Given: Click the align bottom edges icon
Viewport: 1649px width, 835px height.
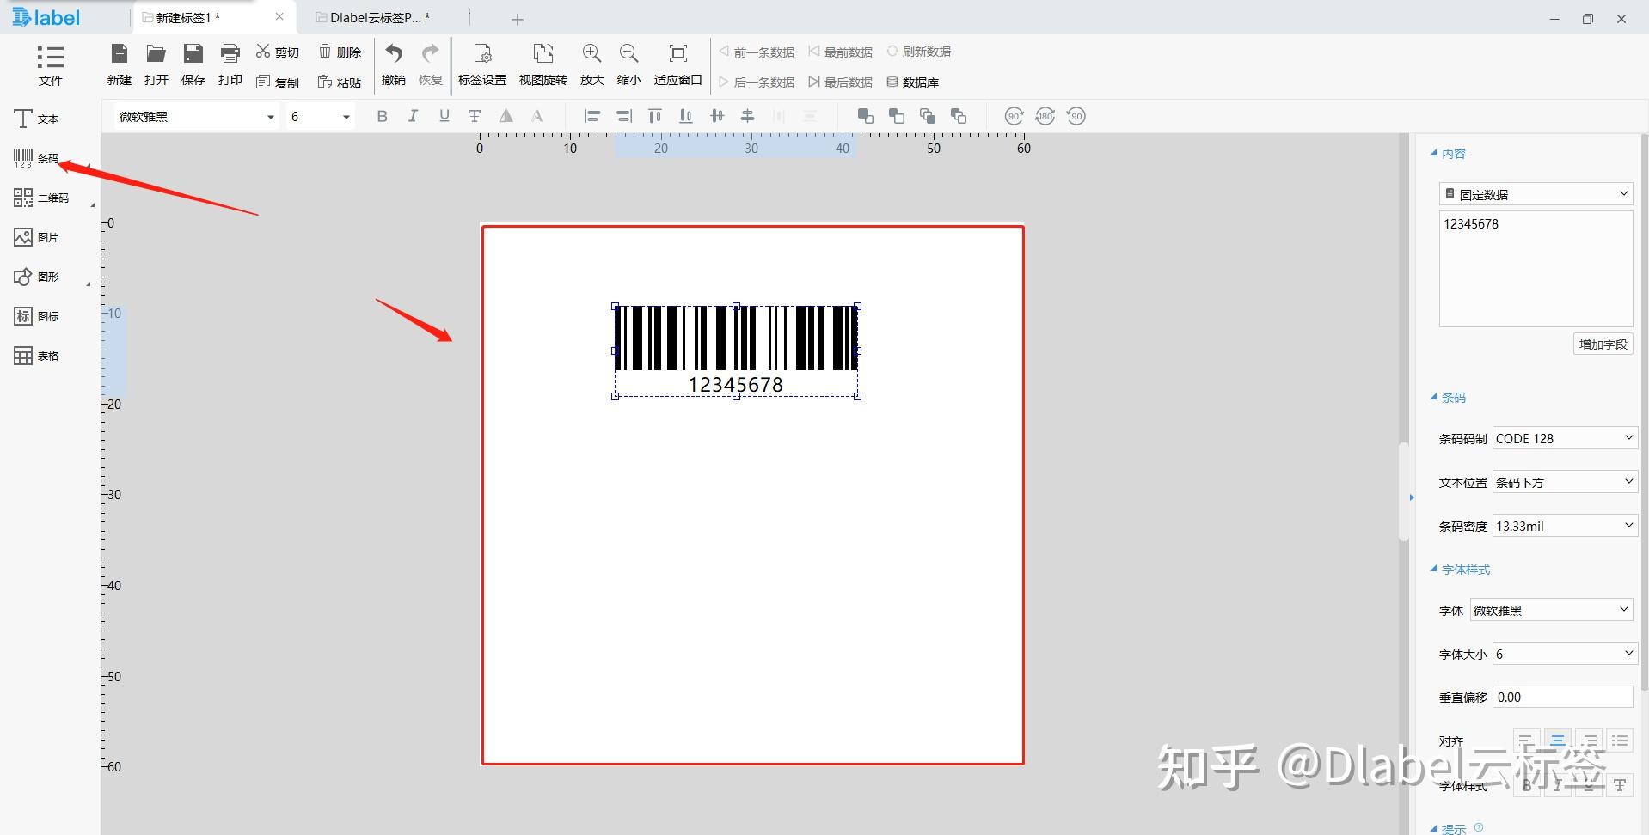Looking at the screenshot, I should point(686,116).
